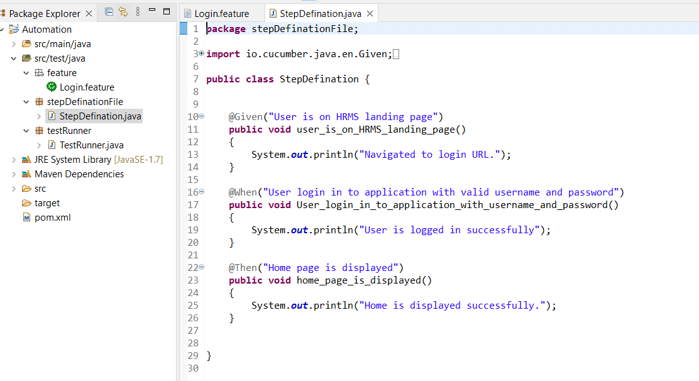Select the target folder label
Image resolution: width=699 pixels, height=381 pixels.
(47, 202)
